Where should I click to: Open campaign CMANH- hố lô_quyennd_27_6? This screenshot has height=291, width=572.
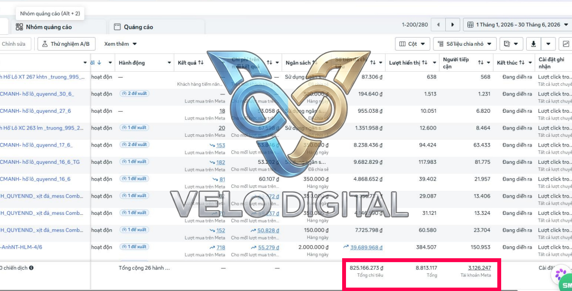point(35,111)
